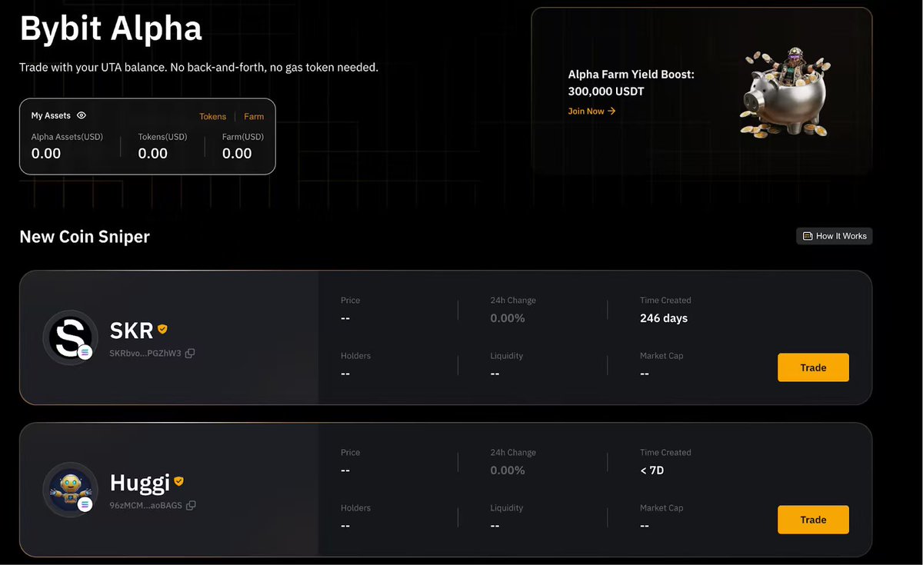This screenshot has width=923, height=565.
Task: Click the Alpha Farm Yield Boost banner title
Action: tap(631, 83)
